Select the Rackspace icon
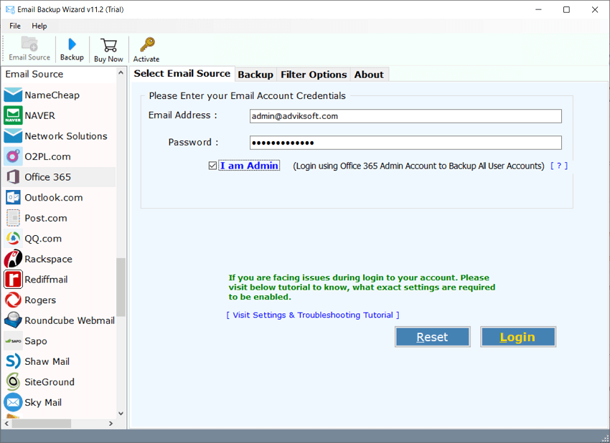This screenshot has height=443, width=610. click(13, 259)
